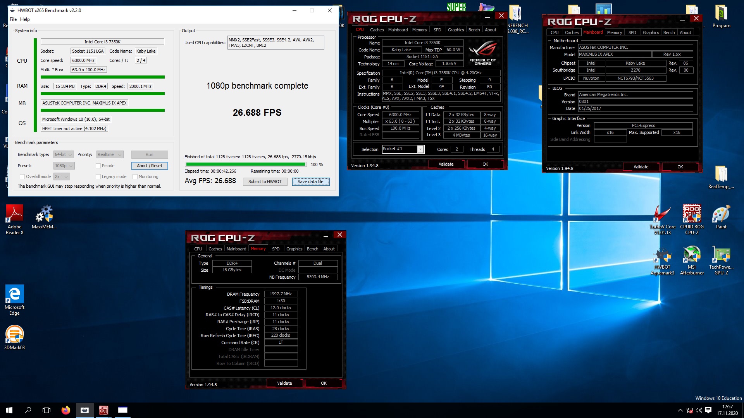Click BIOS Version field 0801

tap(635, 102)
